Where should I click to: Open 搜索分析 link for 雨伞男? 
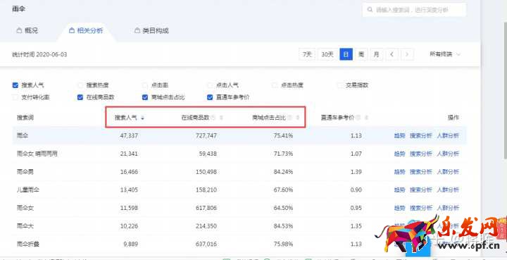(x=420, y=172)
